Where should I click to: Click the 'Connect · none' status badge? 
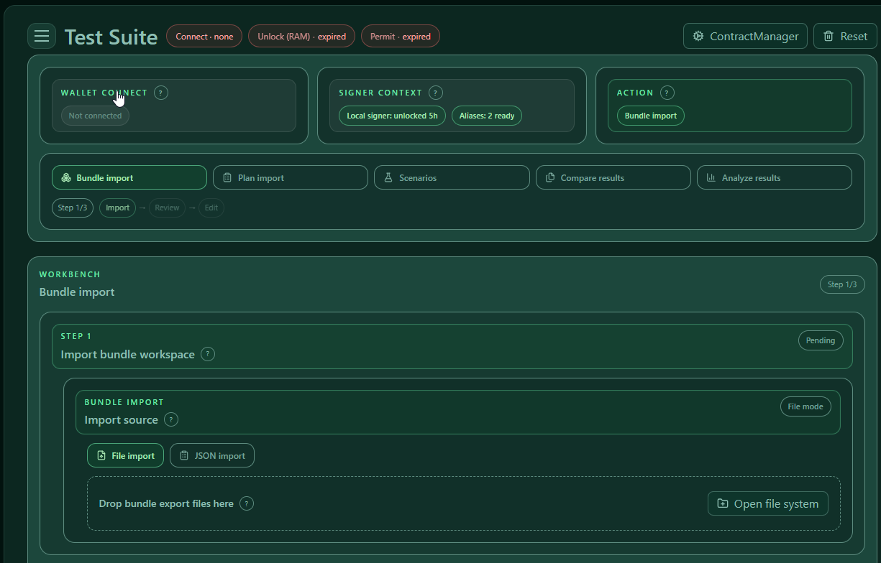tap(204, 36)
